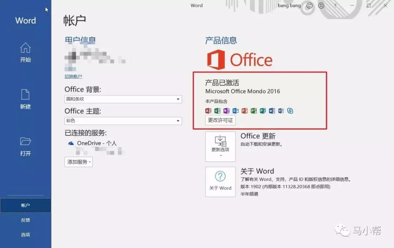This screenshot has height=248, width=394.
Task: Open the 添加服务 dropdown button
Action: tap(78, 162)
